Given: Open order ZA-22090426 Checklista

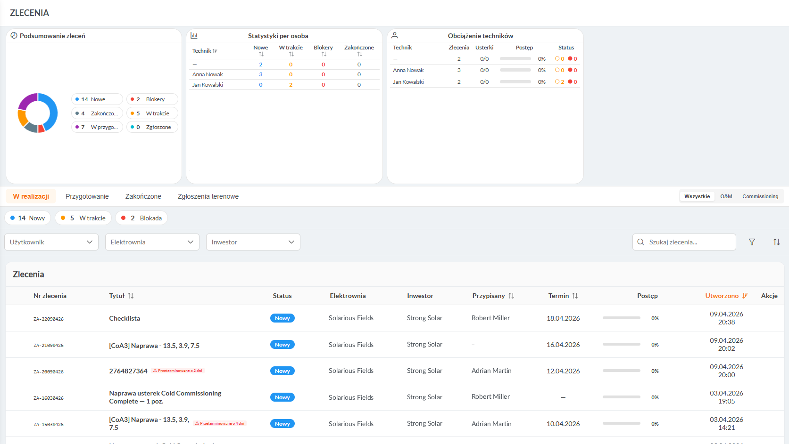Looking at the screenshot, I should [x=125, y=318].
